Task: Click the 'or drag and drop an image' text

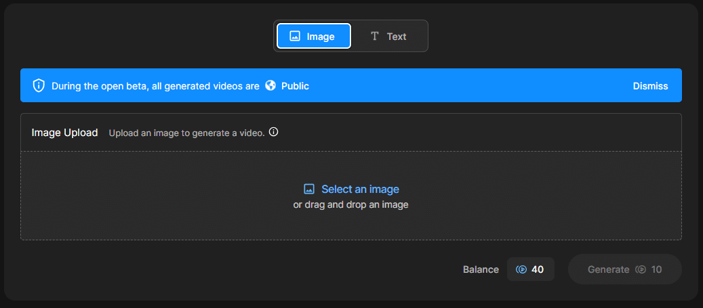Action: (350, 204)
